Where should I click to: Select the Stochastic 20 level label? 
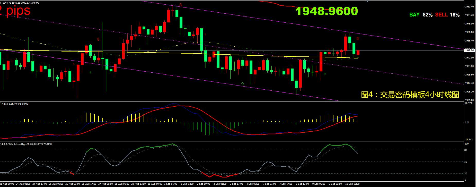point(466,174)
